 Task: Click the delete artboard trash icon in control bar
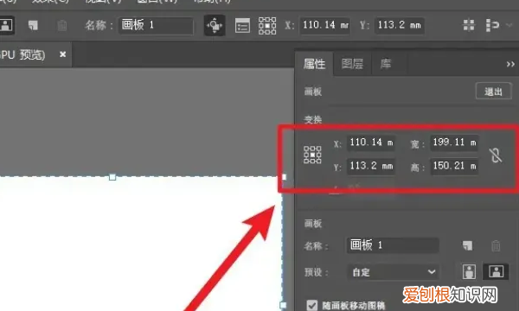pyautogui.click(x=62, y=25)
